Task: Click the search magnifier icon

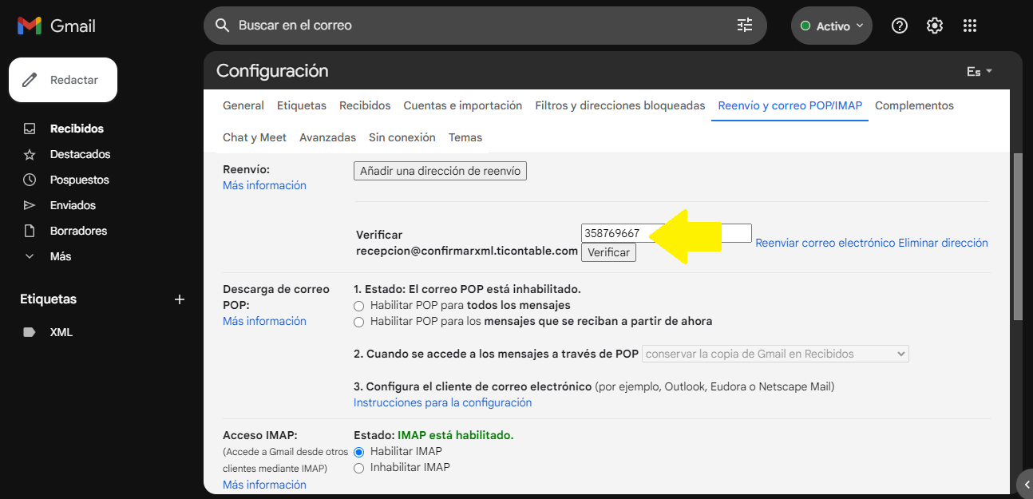Action: 223,26
